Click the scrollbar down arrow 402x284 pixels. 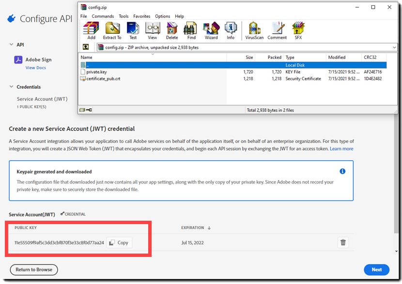coord(396,251)
